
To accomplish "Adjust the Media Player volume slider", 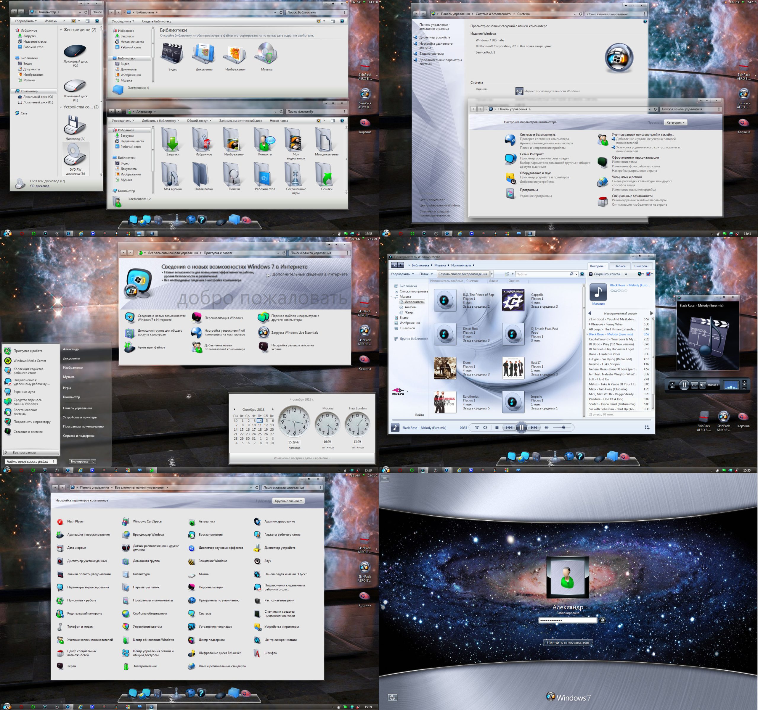I will [563, 427].
